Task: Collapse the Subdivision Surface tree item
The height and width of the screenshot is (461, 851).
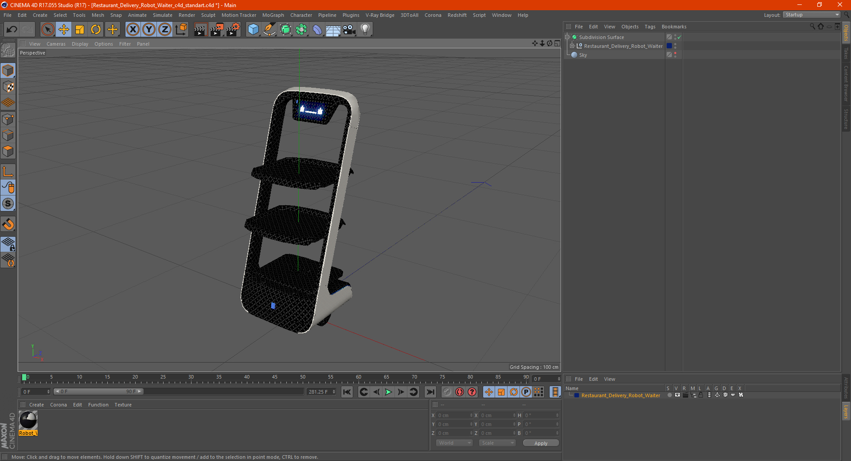Action: [x=567, y=37]
